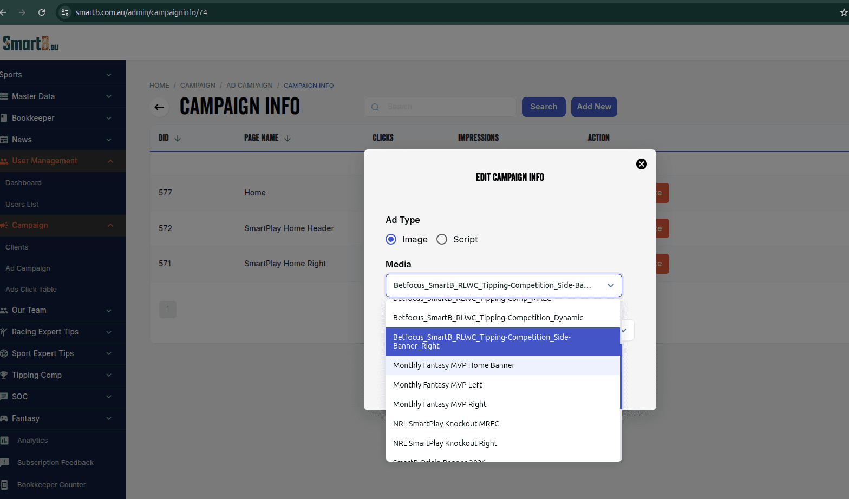Click the Racing Expert Tips icon
The height and width of the screenshot is (499, 849).
pyautogui.click(x=4, y=332)
